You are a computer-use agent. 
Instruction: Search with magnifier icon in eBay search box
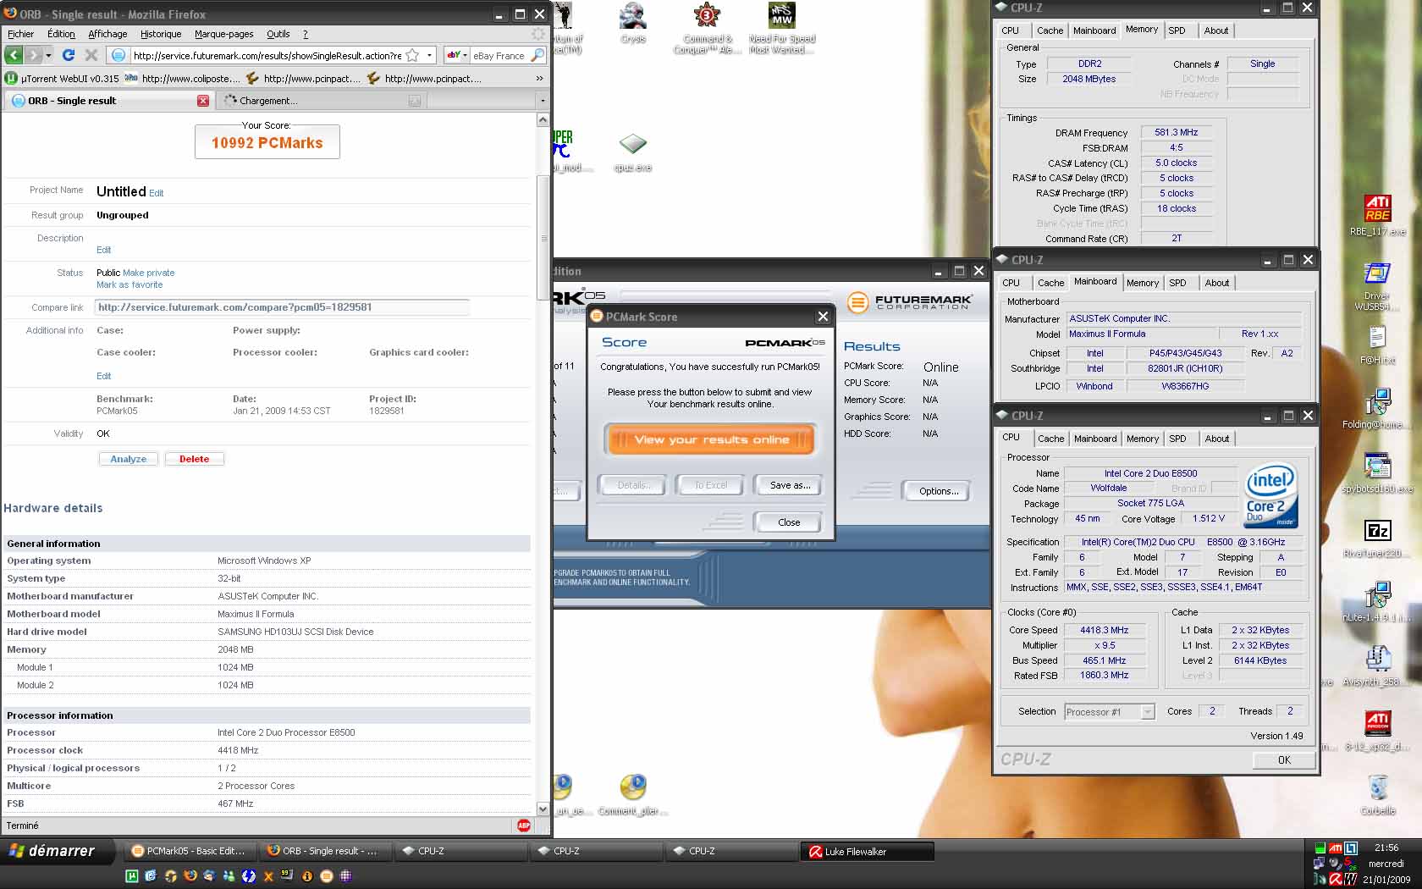(x=537, y=55)
